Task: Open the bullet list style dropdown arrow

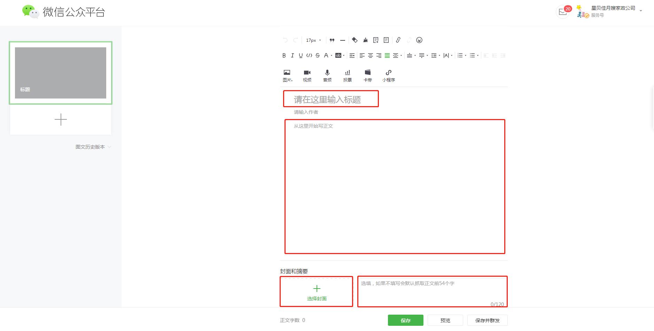Action: pyautogui.click(x=478, y=55)
